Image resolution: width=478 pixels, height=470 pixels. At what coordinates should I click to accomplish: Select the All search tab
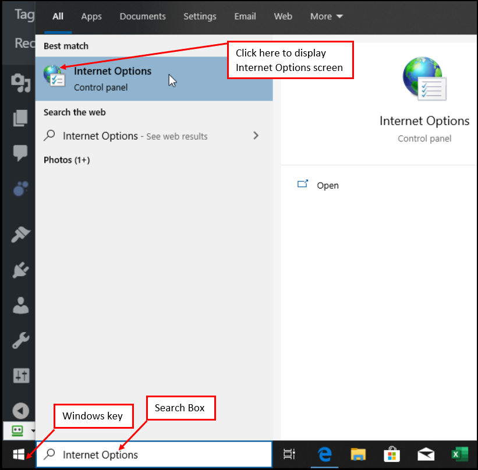[x=58, y=16]
